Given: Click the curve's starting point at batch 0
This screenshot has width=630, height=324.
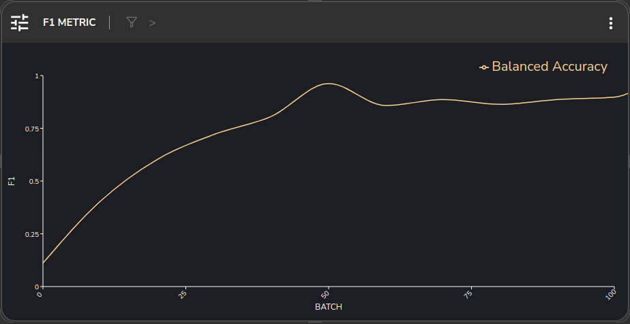Looking at the screenshot, I should point(43,263).
